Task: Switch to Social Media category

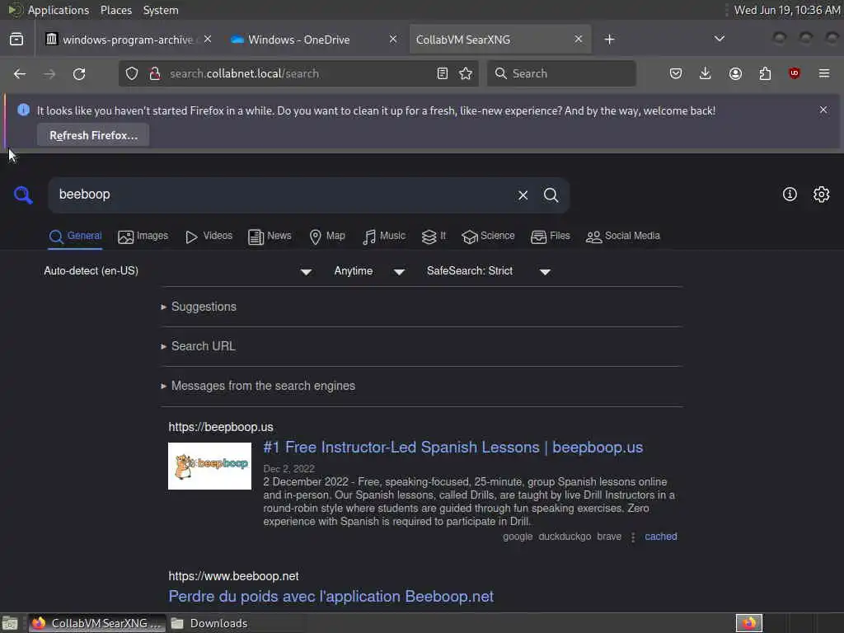Action: 623,236
